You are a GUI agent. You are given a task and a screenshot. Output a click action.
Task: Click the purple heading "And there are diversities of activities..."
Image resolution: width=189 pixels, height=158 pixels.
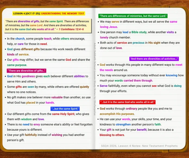[x=154, y=59]
